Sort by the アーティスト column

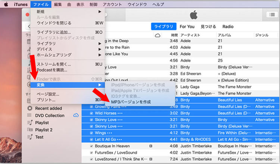(190, 35)
